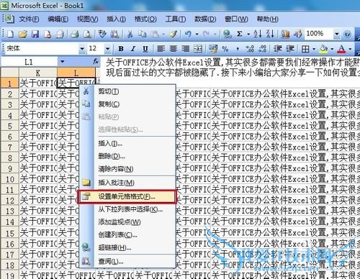Choose 查阅(L)... in the context menu
The width and height of the screenshot is (360, 279).
coord(127,262)
